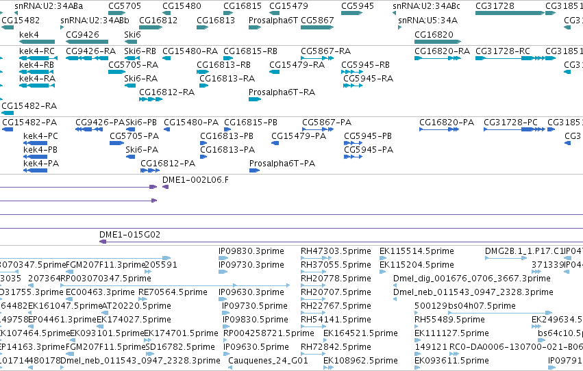Select EST IP09830.3prime
Screen dimensions: 583x371
(x=251, y=251)
